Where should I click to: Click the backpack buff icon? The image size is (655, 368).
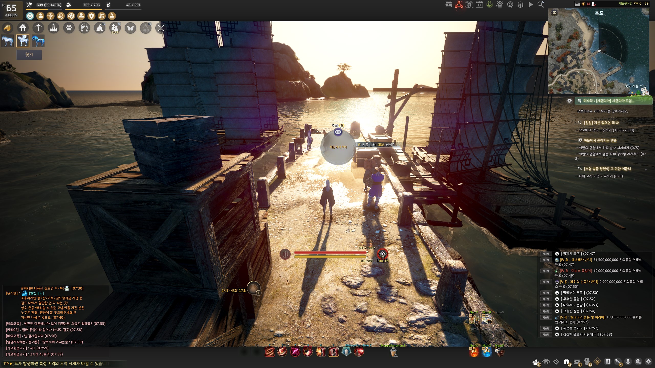pos(40,16)
